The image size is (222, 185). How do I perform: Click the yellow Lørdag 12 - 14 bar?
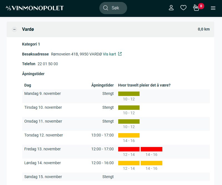[x=129, y=163]
